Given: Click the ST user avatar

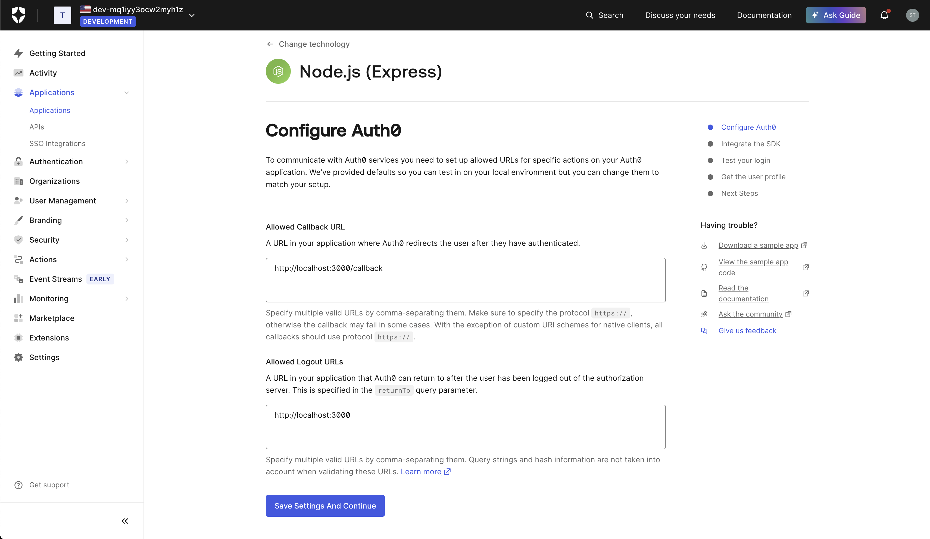Looking at the screenshot, I should pyautogui.click(x=912, y=15).
